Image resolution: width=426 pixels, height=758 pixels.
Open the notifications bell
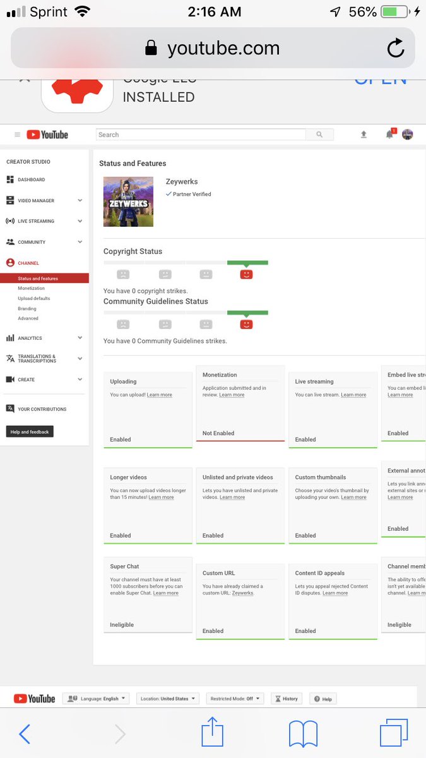pyautogui.click(x=390, y=134)
